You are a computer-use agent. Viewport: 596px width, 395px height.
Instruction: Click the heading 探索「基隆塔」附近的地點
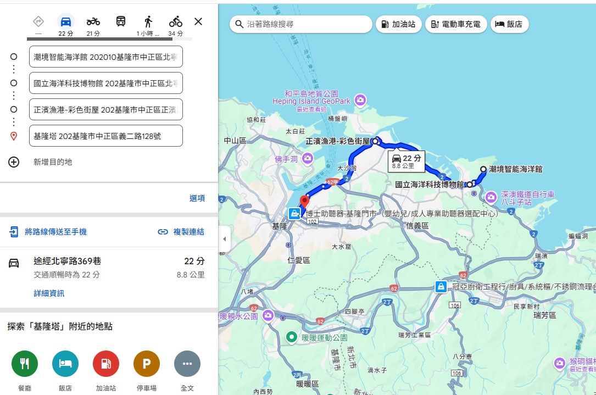click(60, 326)
